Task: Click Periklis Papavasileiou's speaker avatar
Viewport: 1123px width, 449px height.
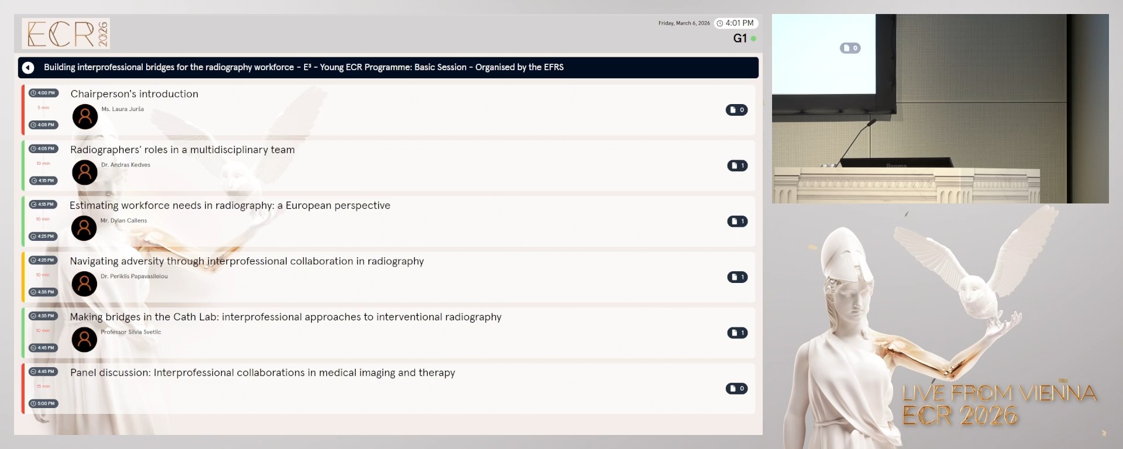Action: (84, 284)
